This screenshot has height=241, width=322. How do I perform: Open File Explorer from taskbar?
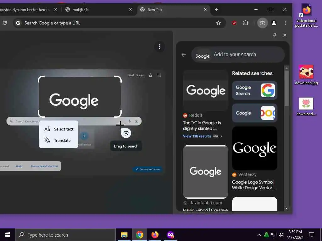(x=124, y=235)
